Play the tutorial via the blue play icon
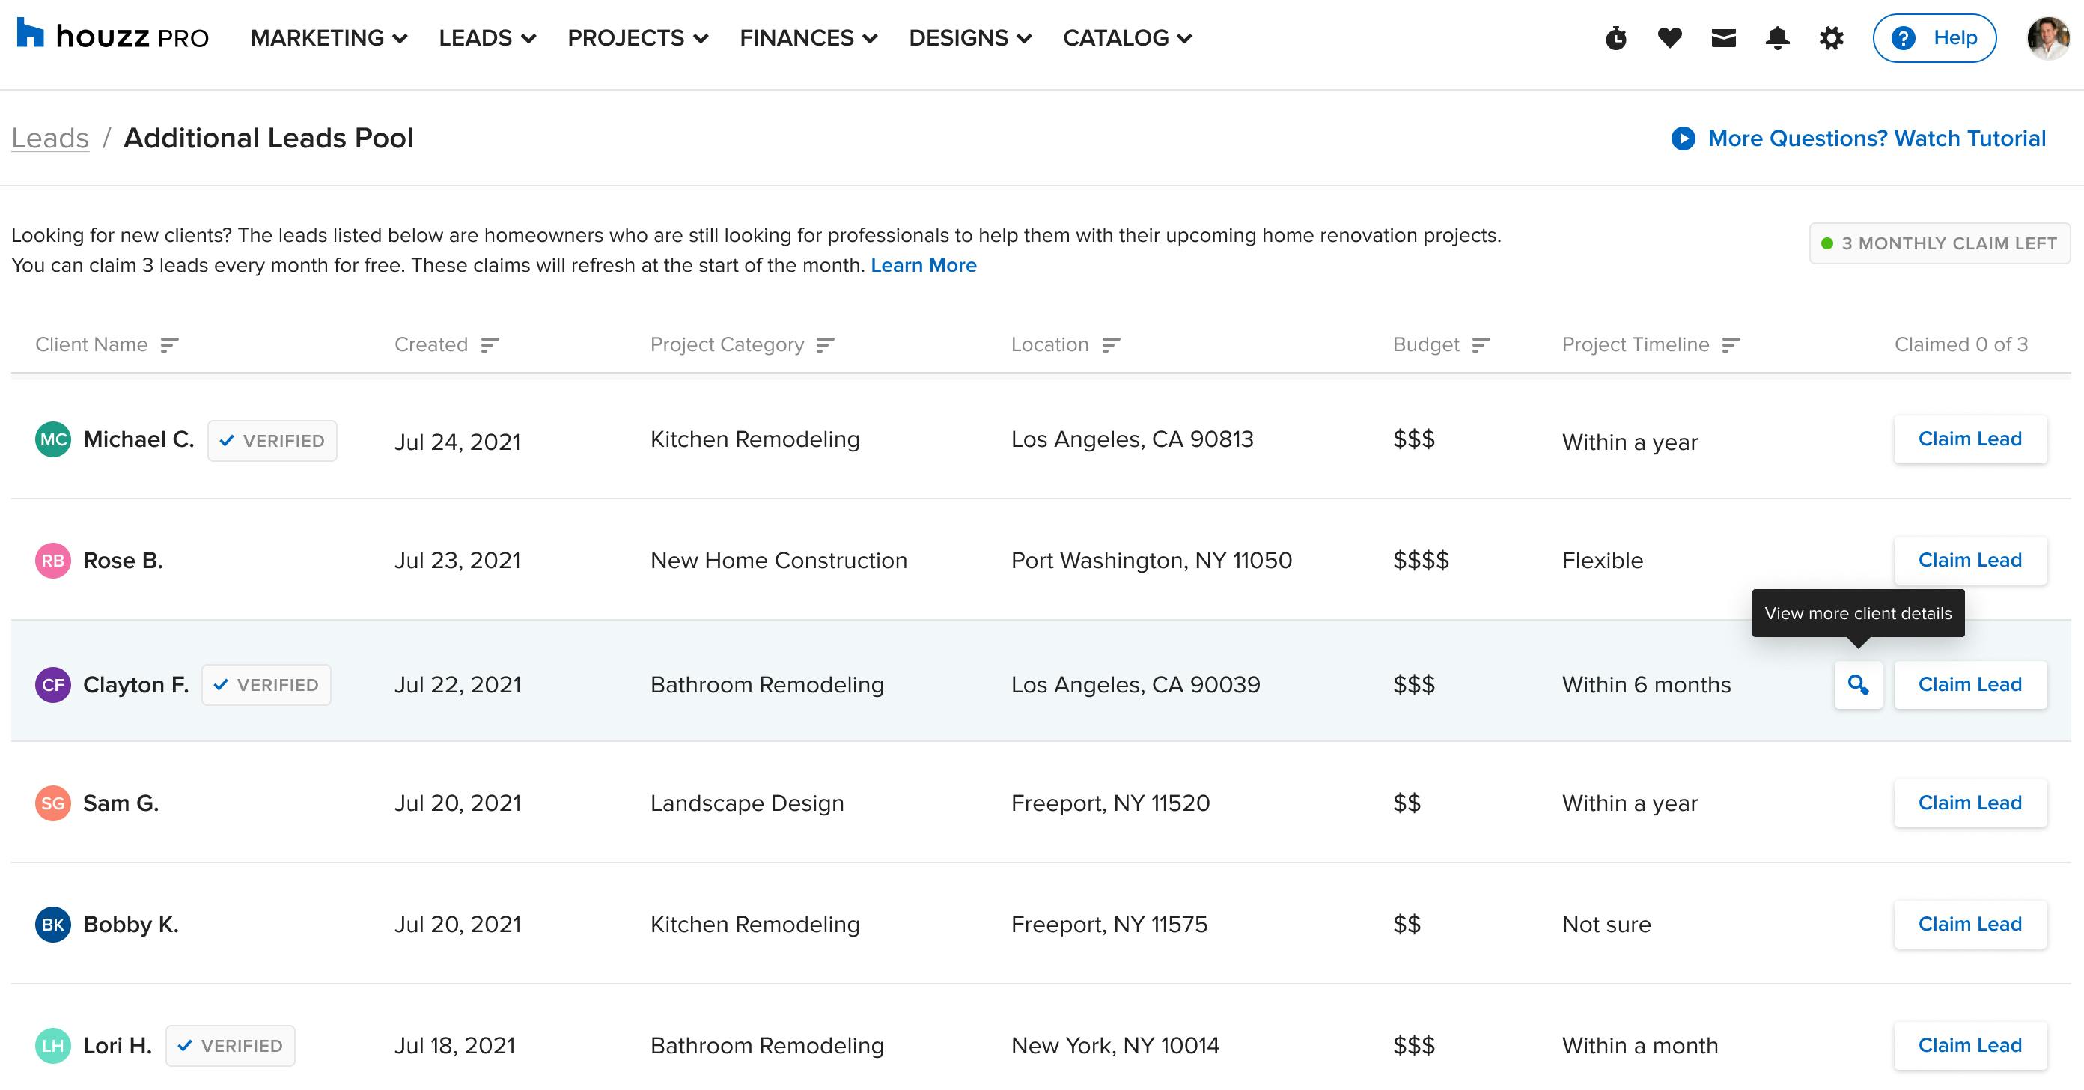 [x=1683, y=138]
